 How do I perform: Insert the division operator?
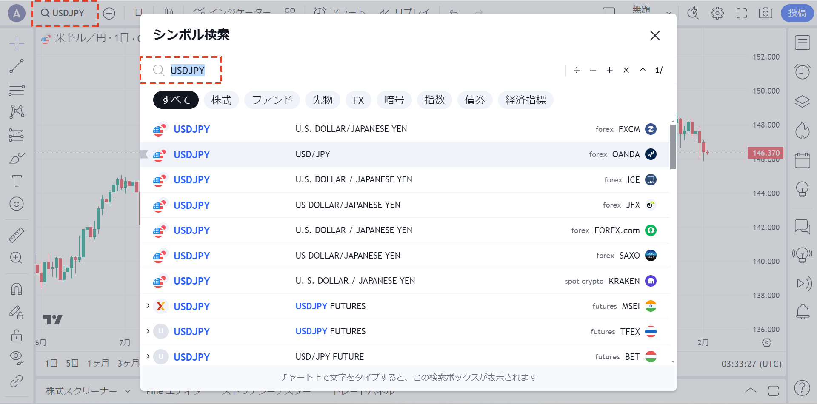click(577, 70)
